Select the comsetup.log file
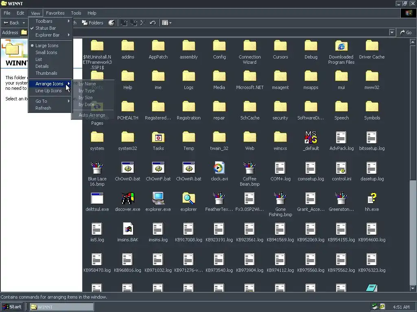Image resolution: width=417 pixels, height=312 pixels. point(311,168)
